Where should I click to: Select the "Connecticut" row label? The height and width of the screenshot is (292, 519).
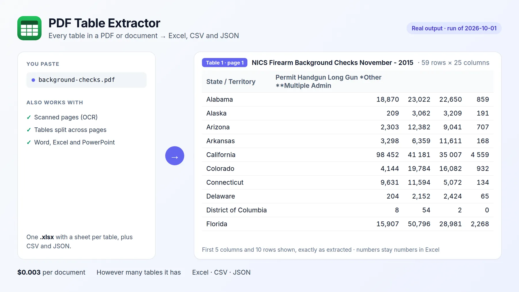point(225,182)
